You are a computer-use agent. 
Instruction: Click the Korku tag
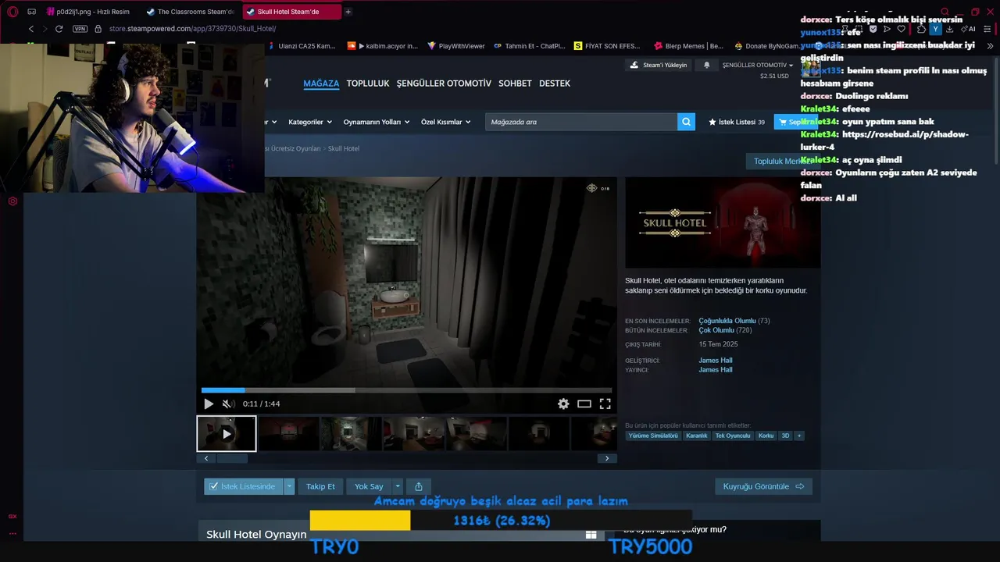(x=766, y=436)
